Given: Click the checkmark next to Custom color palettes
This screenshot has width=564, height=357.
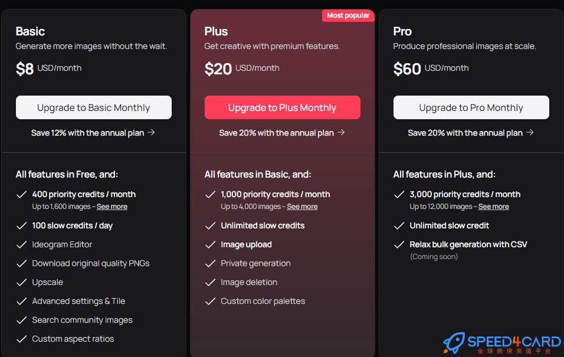Looking at the screenshot, I should (211, 301).
